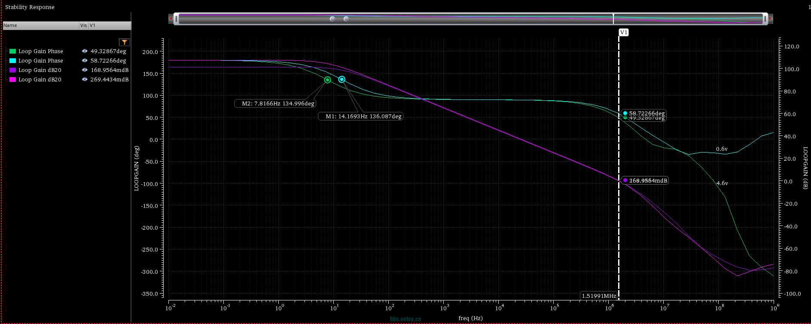Click the first marker icon in zoom bar
The width and height of the screenshot is (811, 324).
click(332, 19)
